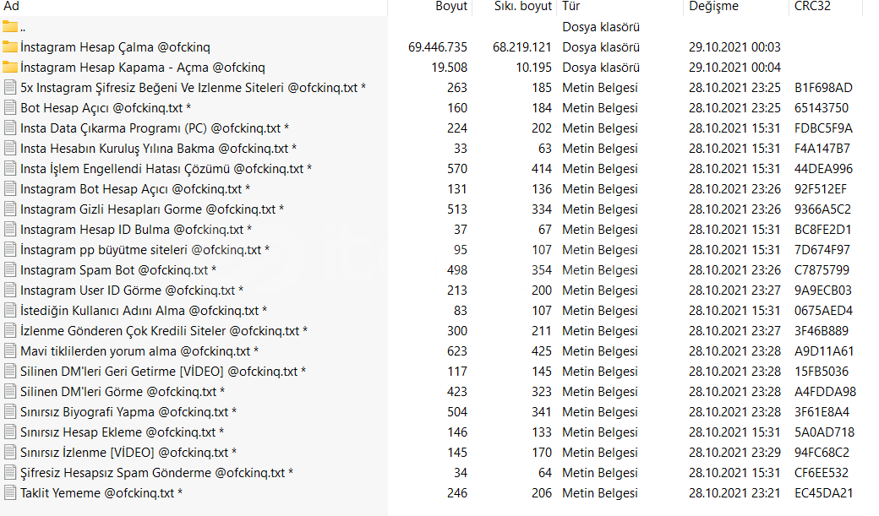Select Şifresiz Hesapsız Spam Gönderme file
Image resolution: width=879 pixels, height=516 pixels.
(x=157, y=473)
